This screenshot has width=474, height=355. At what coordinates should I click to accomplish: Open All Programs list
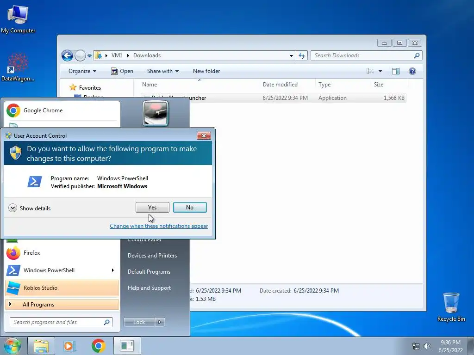tap(62, 304)
